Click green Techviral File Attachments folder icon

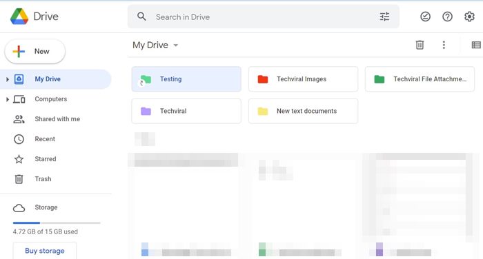379,79
